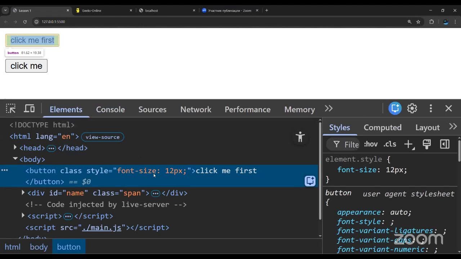Expand collapsed div contents ellipsis
Screen dimensions: 461x259
(x=155, y=194)
